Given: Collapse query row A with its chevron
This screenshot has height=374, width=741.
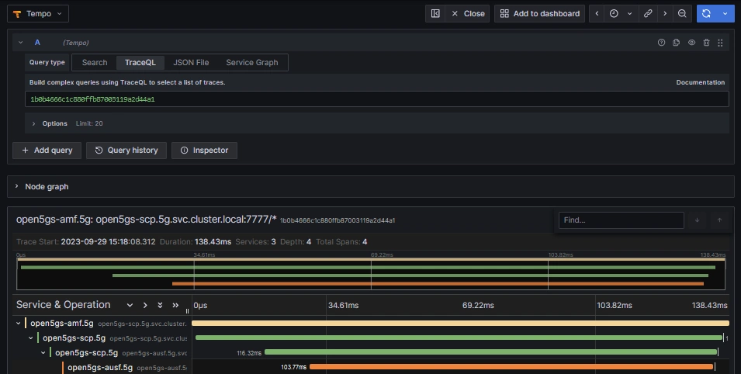Looking at the screenshot, I should tap(20, 43).
